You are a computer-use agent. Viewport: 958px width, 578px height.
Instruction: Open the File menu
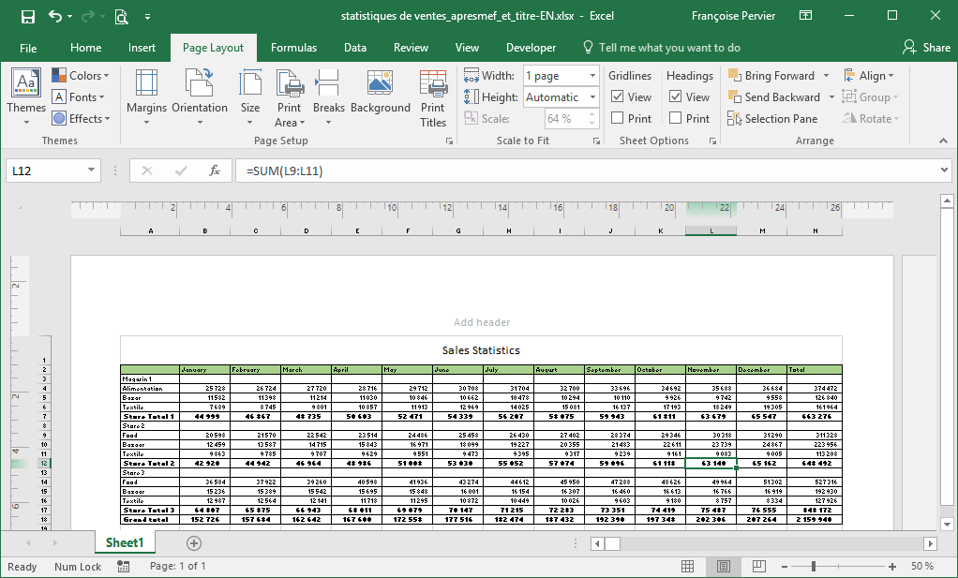[x=28, y=48]
